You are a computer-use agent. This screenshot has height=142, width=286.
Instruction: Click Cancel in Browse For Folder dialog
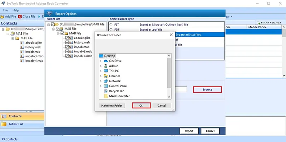162,105
